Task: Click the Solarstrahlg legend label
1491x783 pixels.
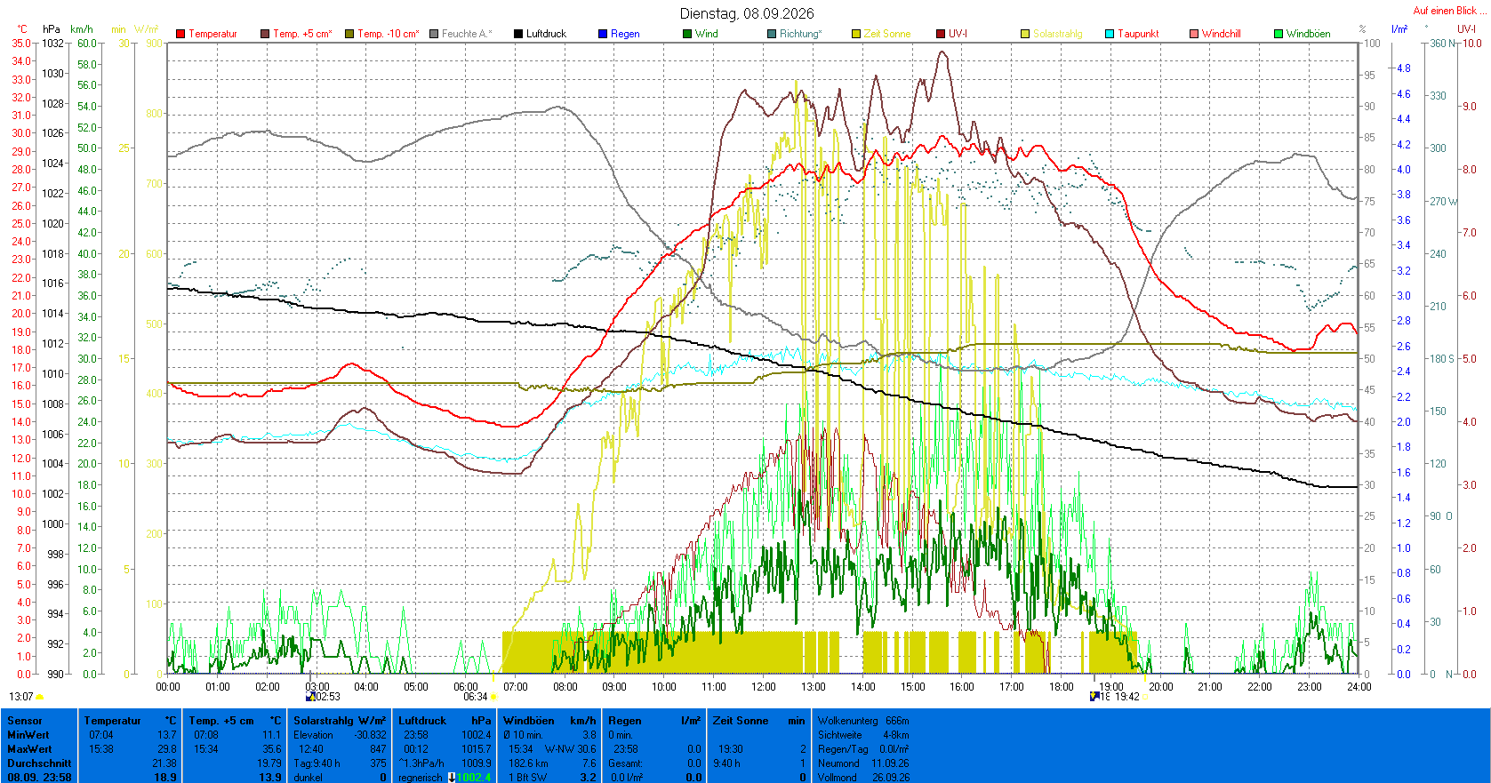Action: click(x=1057, y=34)
